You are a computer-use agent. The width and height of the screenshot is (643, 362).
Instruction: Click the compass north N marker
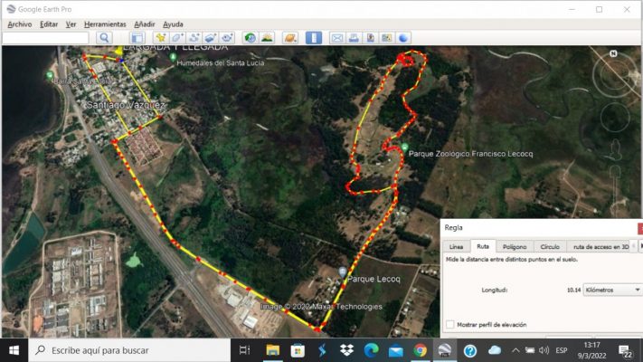[613, 53]
